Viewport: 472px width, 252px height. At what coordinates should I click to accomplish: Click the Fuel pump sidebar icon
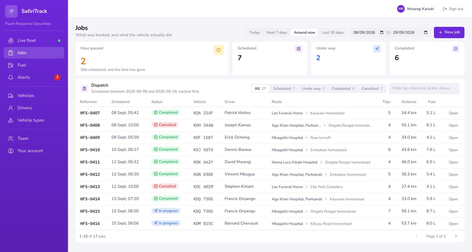pos(11,65)
